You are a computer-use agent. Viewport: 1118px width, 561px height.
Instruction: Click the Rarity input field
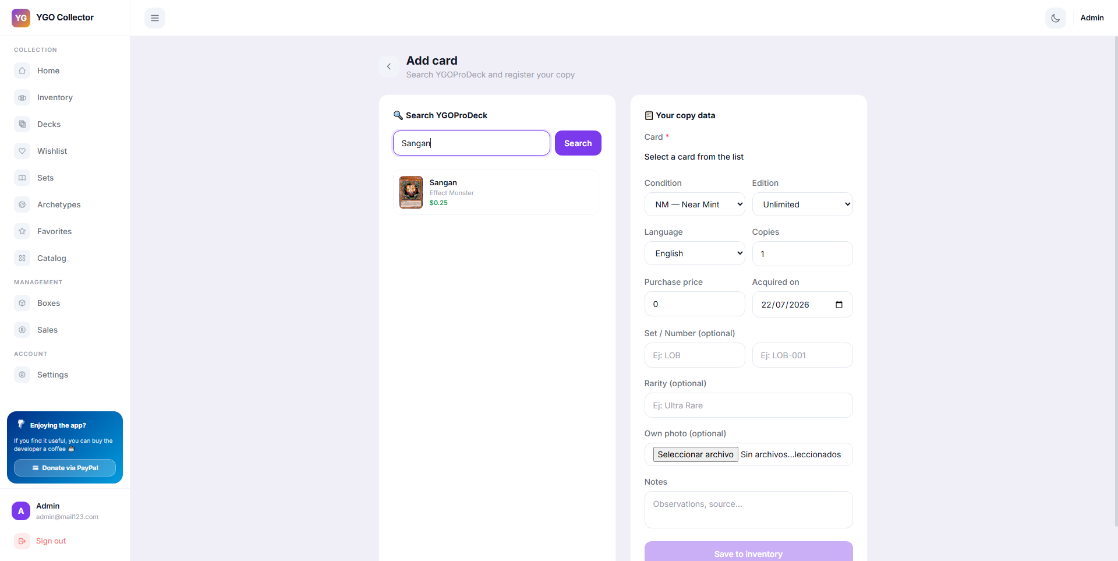(748, 405)
